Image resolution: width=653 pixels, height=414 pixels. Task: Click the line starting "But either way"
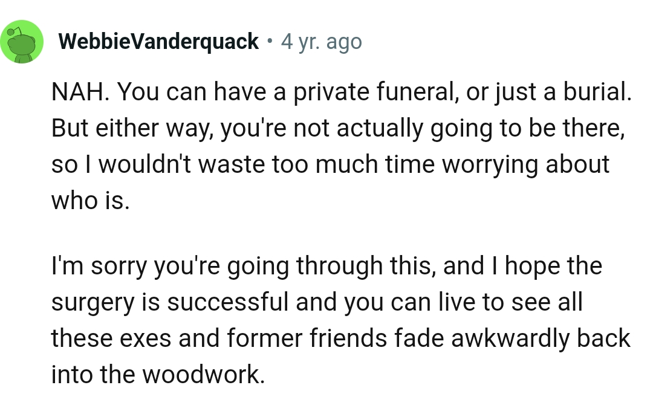[x=337, y=128]
